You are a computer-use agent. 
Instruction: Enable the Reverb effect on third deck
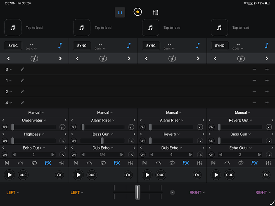click(x=142, y=141)
